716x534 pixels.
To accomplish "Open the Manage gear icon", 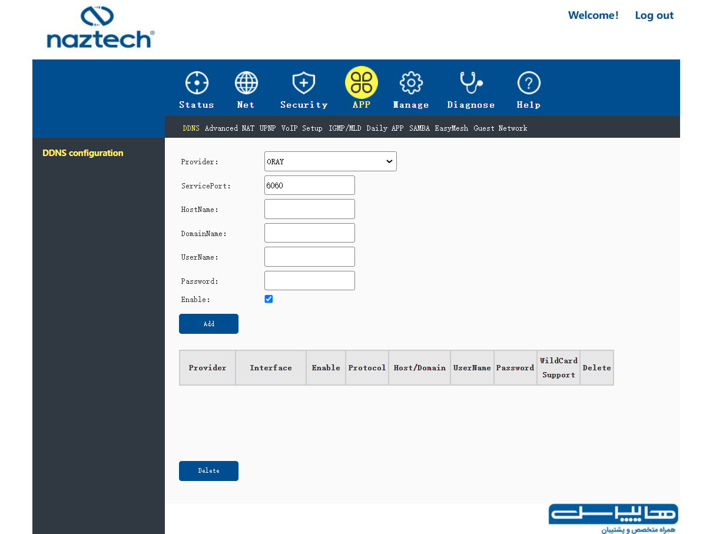I will [411, 83].
